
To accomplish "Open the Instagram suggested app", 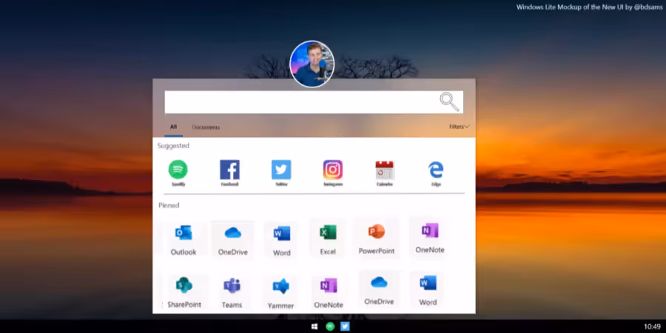I will (x=332, y=173).
